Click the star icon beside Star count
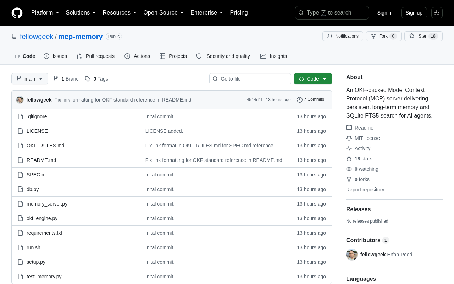This screenshot has height=284, width=454. [x=412, y=36]
